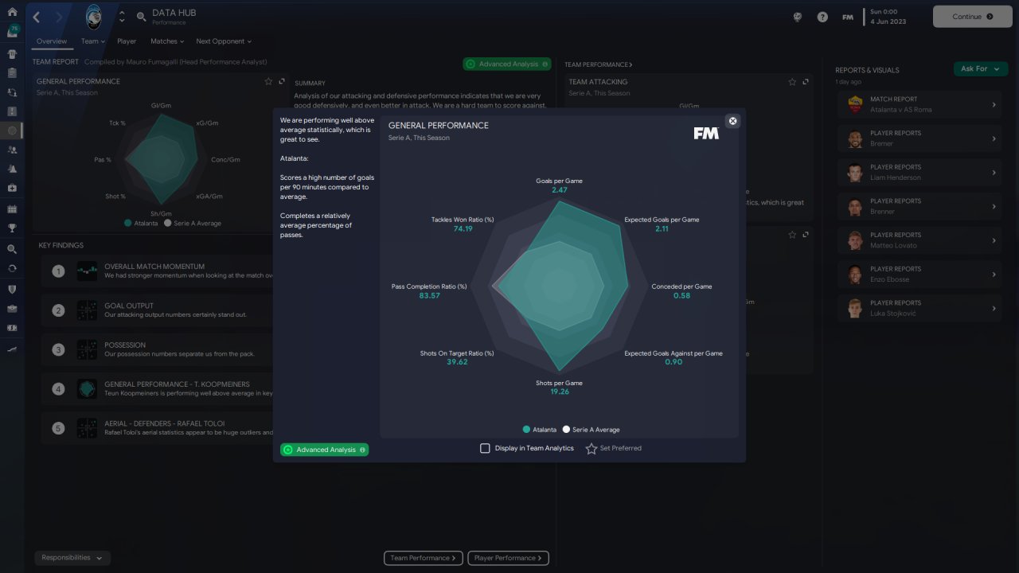Click the Pass Completion Ratio 83.57 value

coord(428,296)
